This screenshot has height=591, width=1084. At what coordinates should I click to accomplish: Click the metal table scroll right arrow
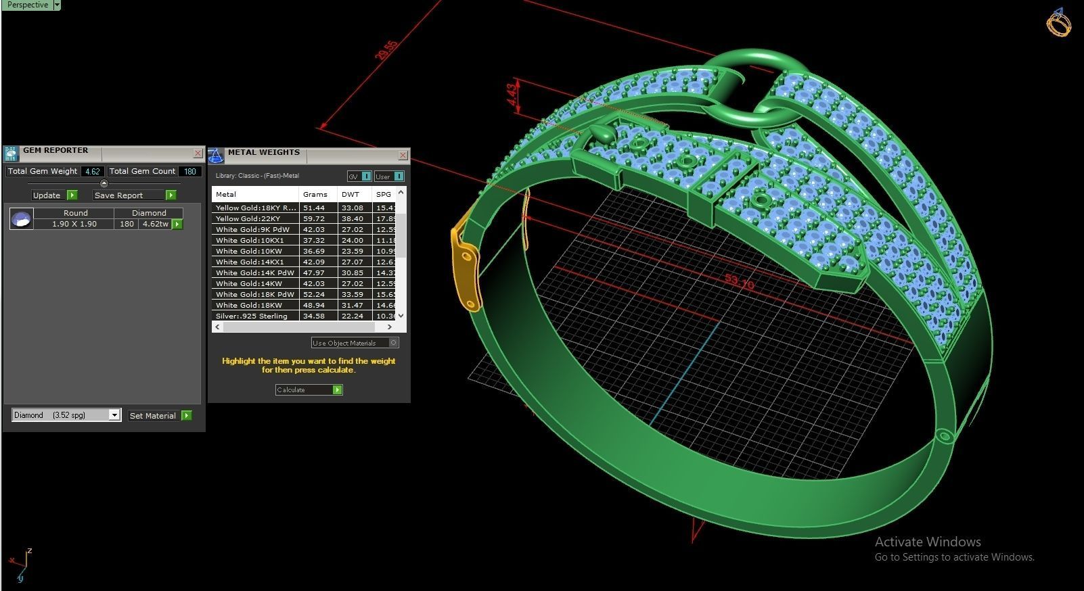pos(390,327)
